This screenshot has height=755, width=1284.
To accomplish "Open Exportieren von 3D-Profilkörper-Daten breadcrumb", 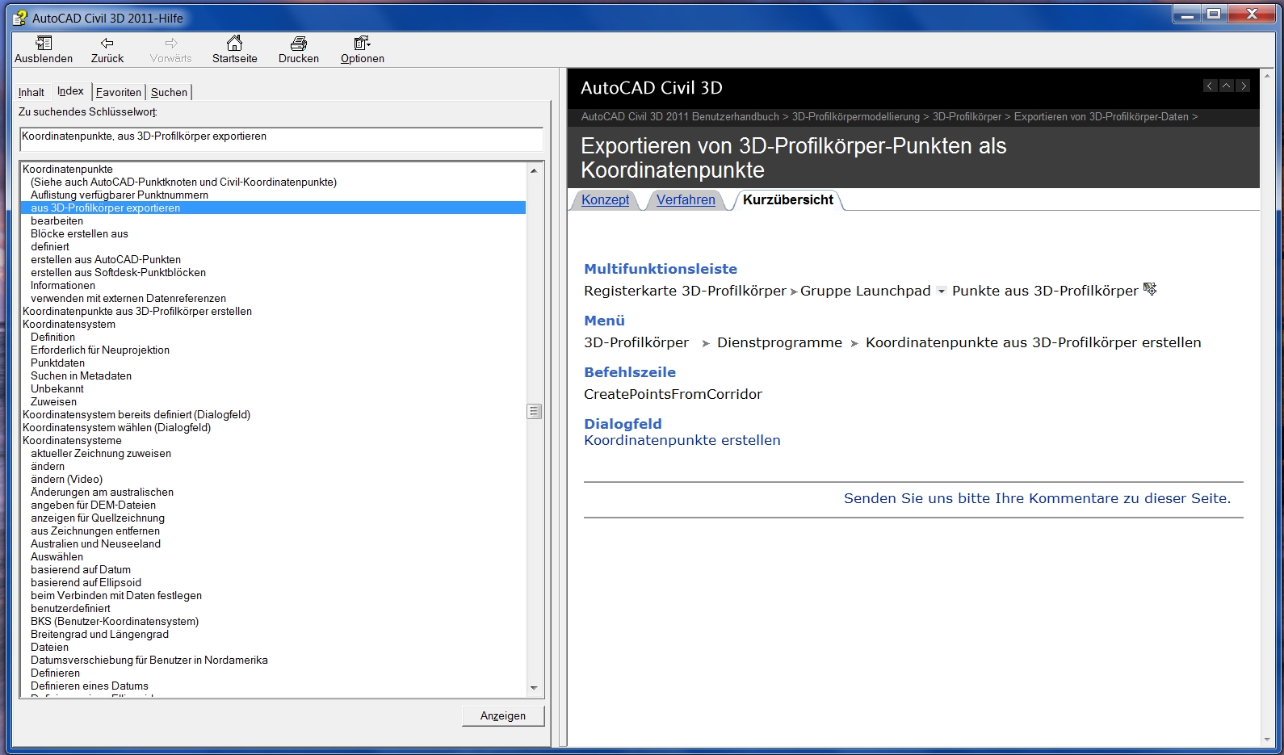I will pos(1101,117).
